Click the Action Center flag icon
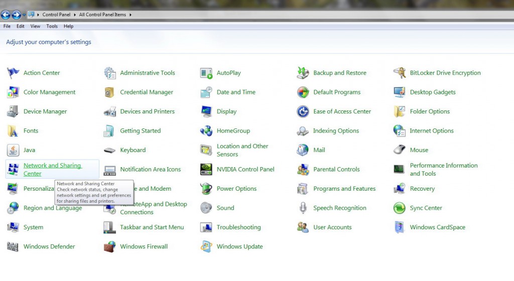Viewport: 514px width, 281px height. point(13,73)
